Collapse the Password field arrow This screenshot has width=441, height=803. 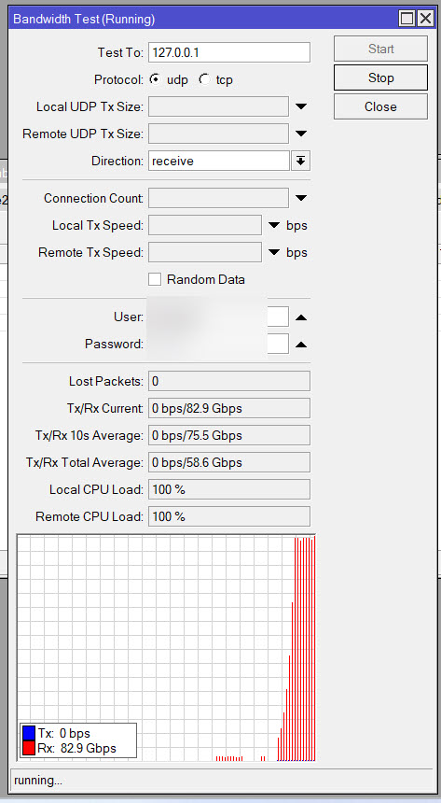coord(301,345)
